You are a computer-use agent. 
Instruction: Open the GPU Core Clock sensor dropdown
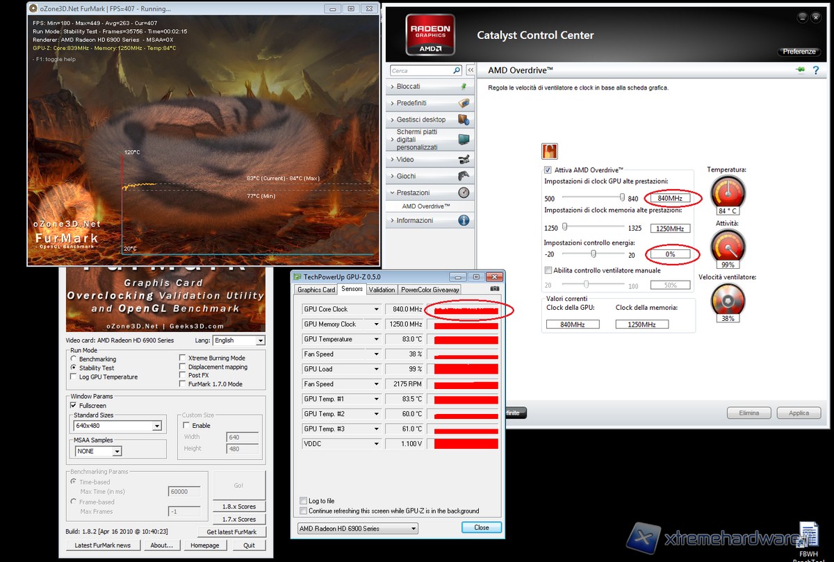click(377, 309)
